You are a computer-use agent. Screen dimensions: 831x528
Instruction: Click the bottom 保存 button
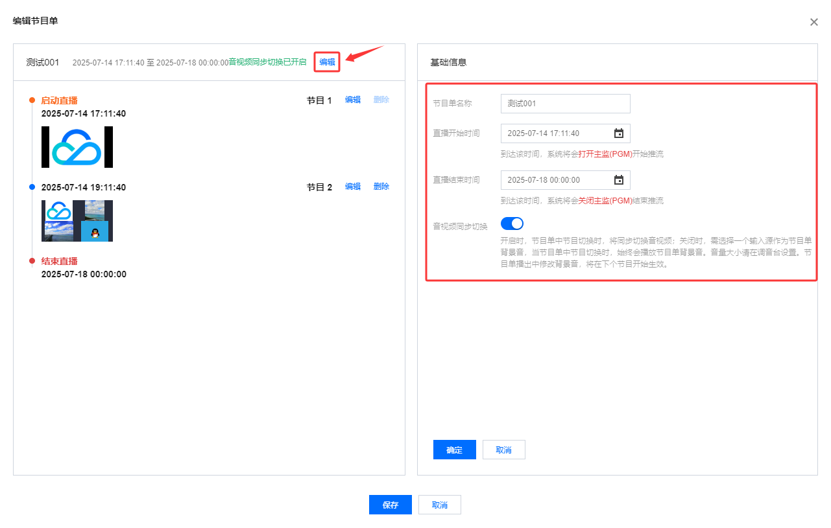391,505
